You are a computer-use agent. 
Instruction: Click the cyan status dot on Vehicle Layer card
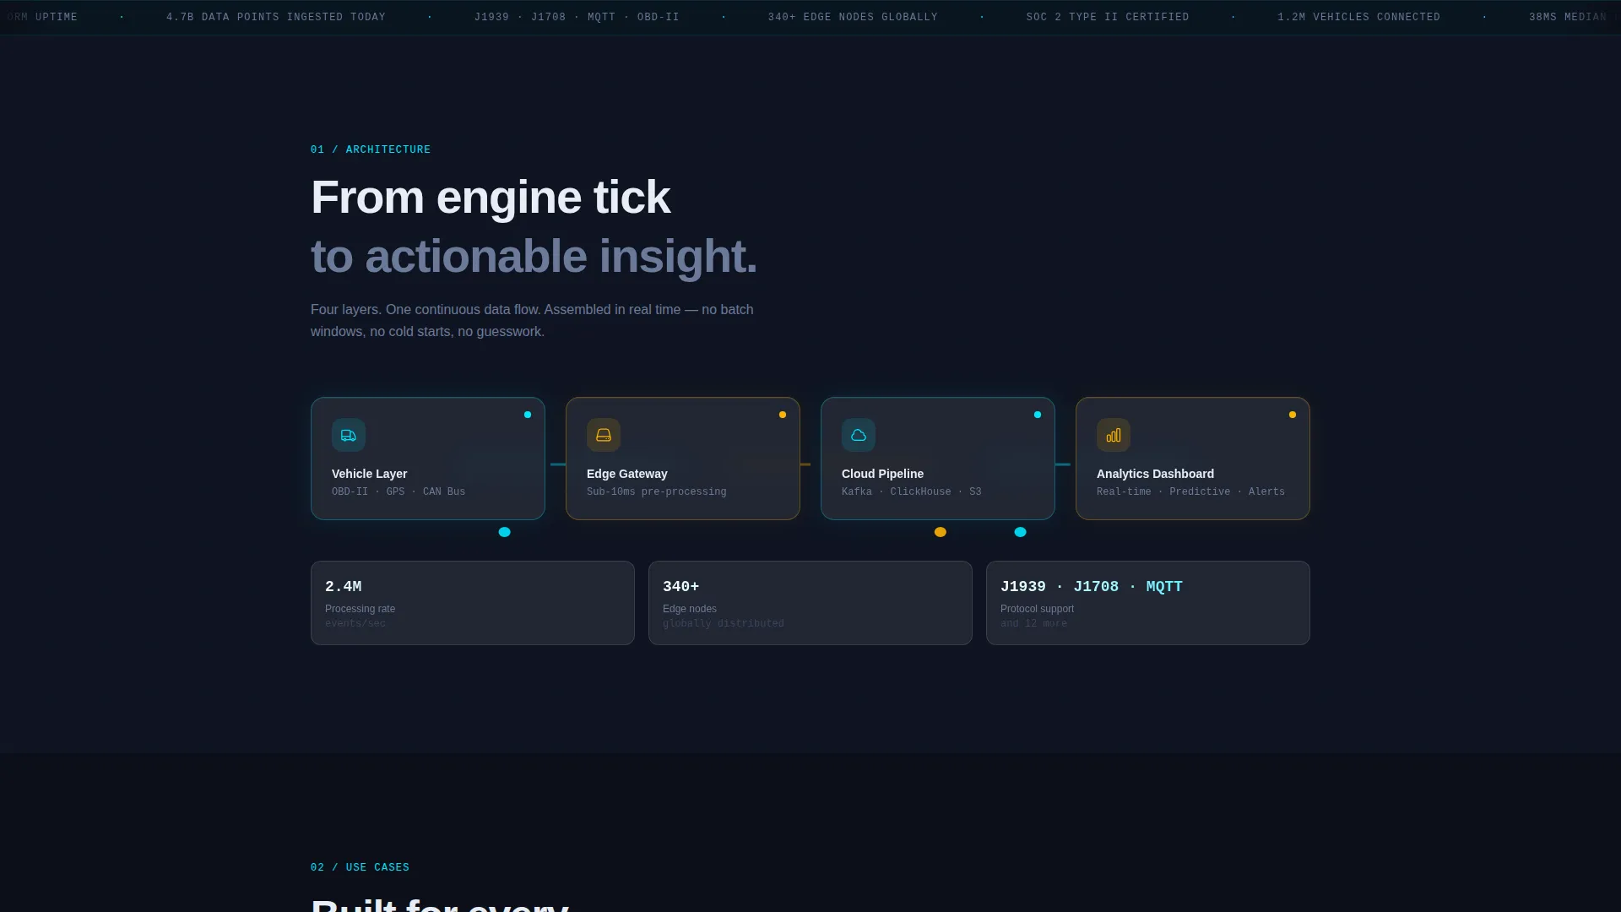click(x=528, y=415)
